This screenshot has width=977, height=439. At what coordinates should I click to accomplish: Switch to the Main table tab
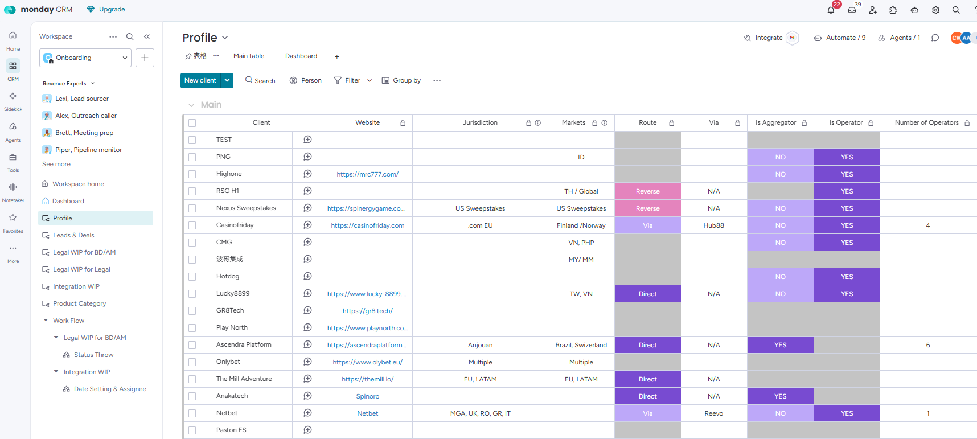249,56
